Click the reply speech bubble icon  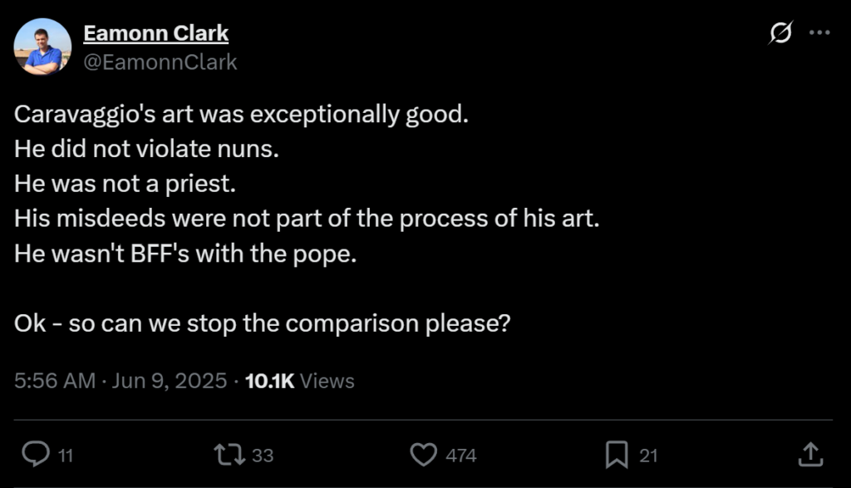pyautogui.click(x=34, y=454)
